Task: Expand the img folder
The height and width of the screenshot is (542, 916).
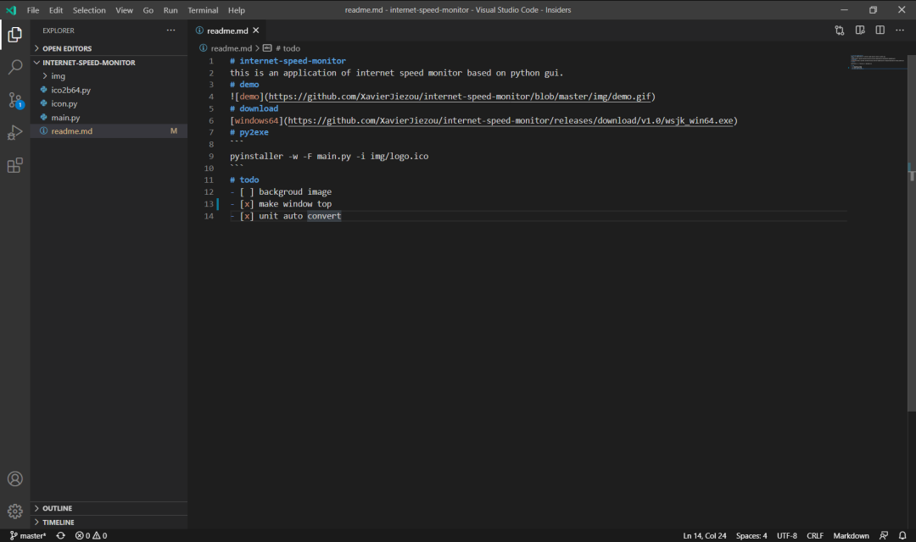Action: pyautogui.click(x=109, y=76)
